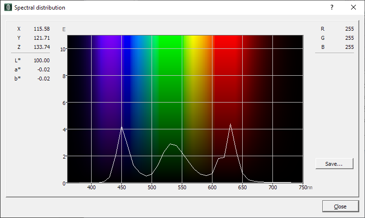Screen dimensions: 365x218
Task: Select the Z tristimulus value 133.74
Action: coord(42,47)
